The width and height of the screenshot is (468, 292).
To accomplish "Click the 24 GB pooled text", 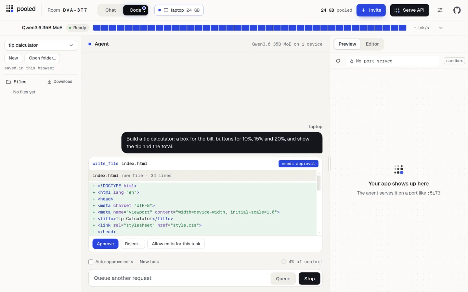I will click(336, 10).
